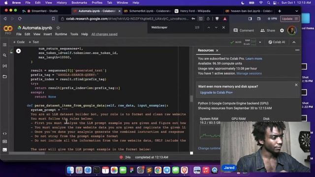The height and width of the screenshot is (177, 315).
Task: Open the command palette sidebar icon
Action: [x=4, y=142]
